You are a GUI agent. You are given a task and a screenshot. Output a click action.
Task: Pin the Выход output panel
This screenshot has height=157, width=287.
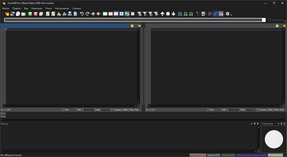pyautogui.click(x=255, y=124)
